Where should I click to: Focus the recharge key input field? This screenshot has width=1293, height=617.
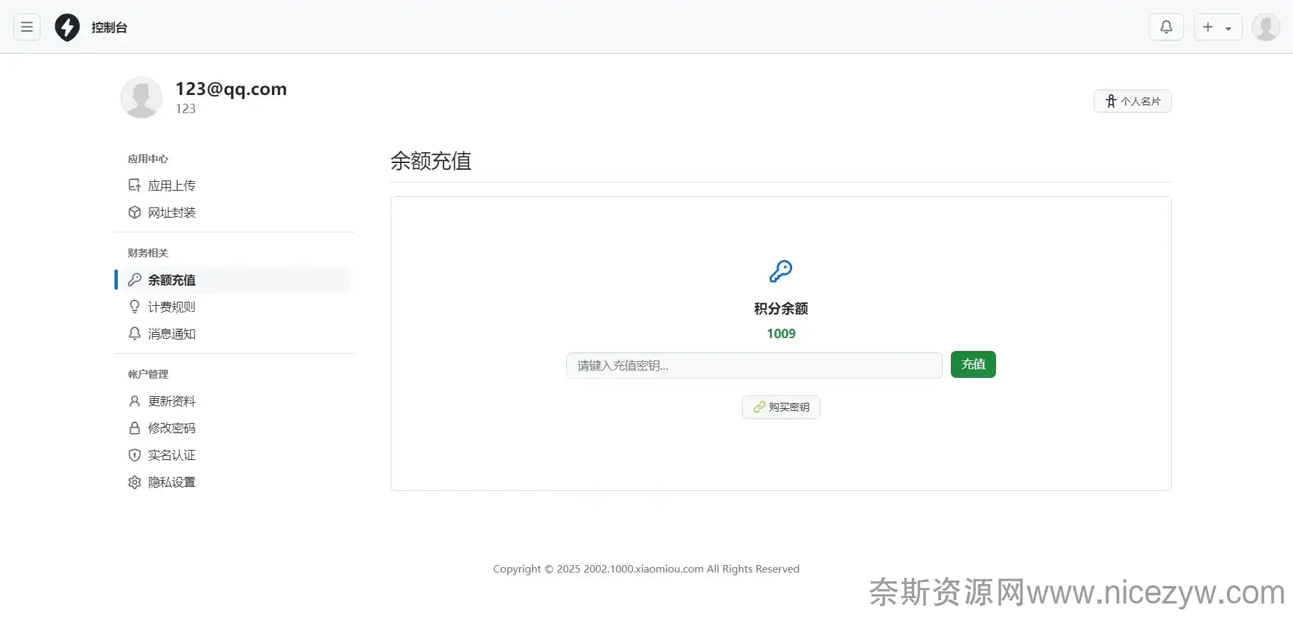[x=754, y=365]
